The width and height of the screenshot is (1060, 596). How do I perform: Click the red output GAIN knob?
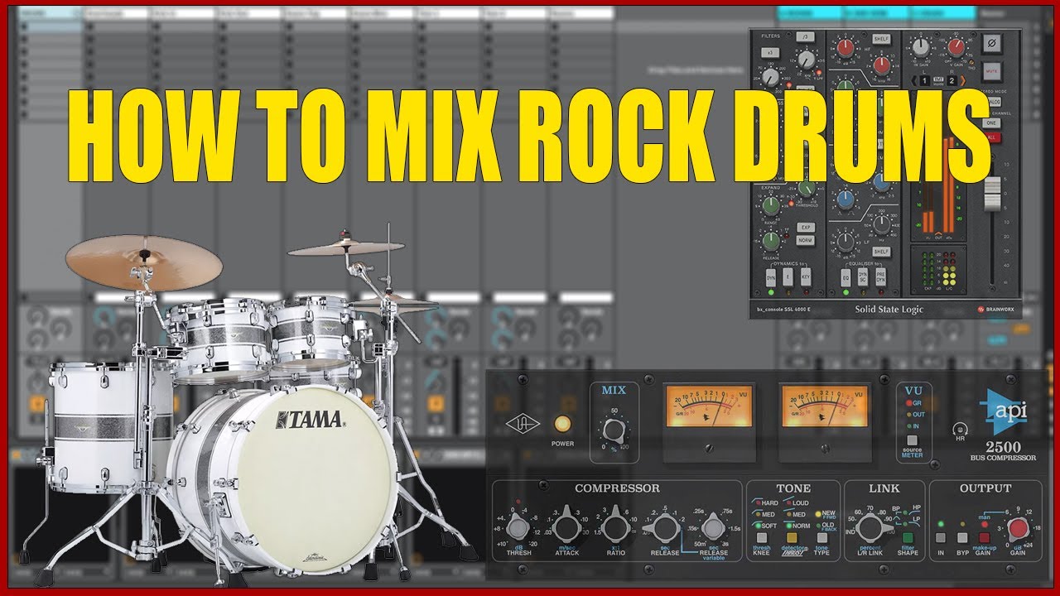(1019, 527)
